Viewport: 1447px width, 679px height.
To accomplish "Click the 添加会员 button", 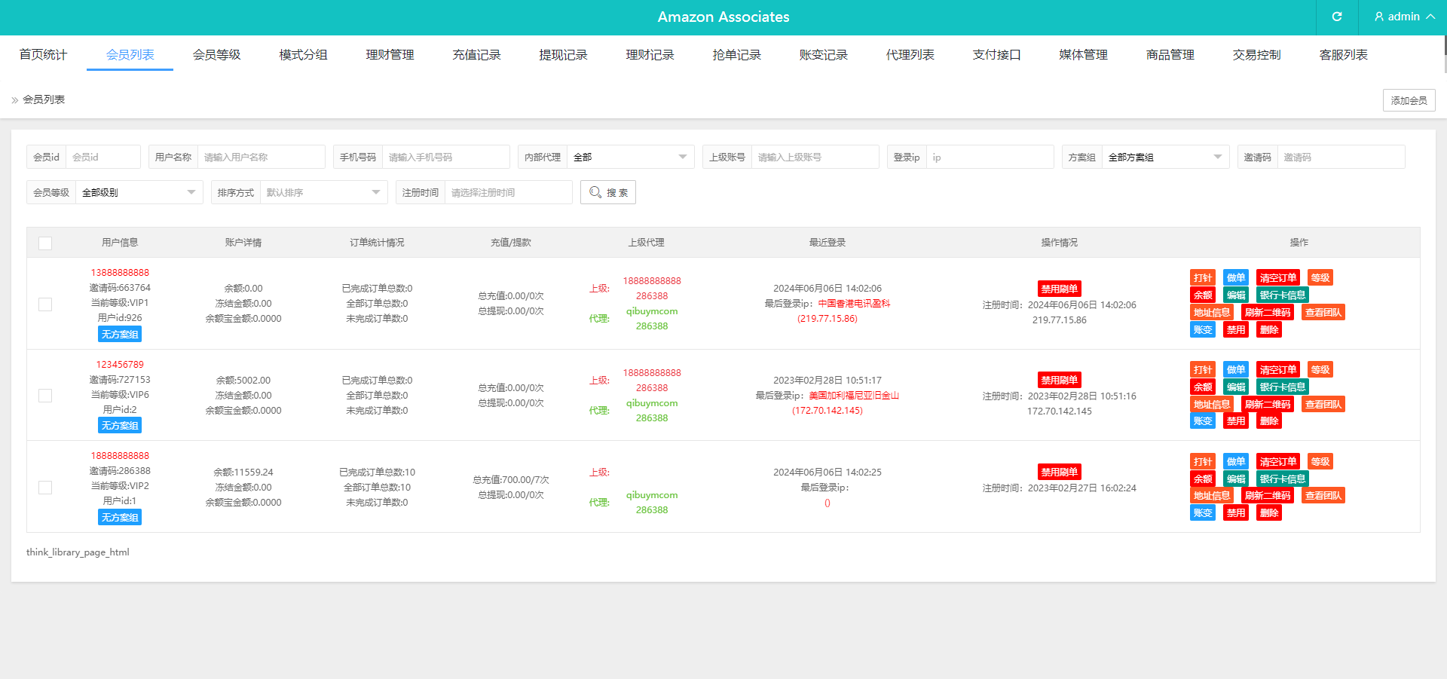I will (1408, 100).
